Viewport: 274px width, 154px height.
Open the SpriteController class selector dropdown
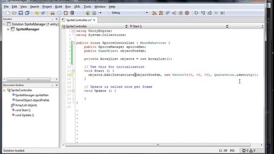[95, 27]
